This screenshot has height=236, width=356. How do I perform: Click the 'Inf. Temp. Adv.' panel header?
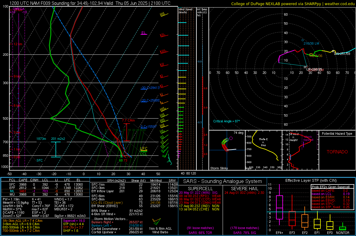coord(202,12)
